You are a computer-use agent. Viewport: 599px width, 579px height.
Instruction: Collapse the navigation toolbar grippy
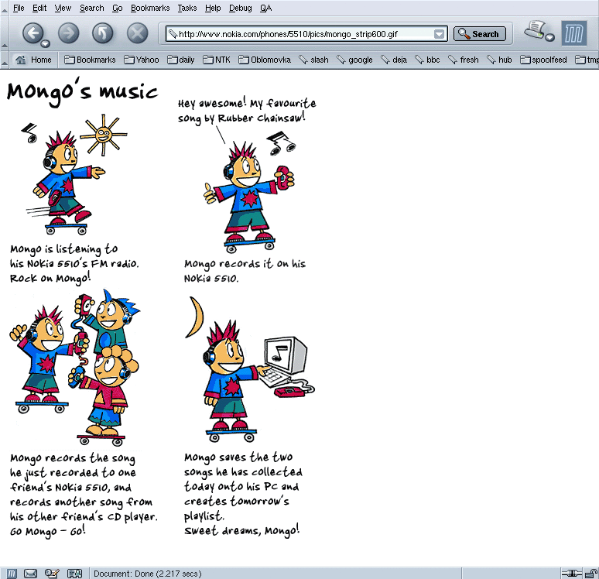tap(4, 33)
